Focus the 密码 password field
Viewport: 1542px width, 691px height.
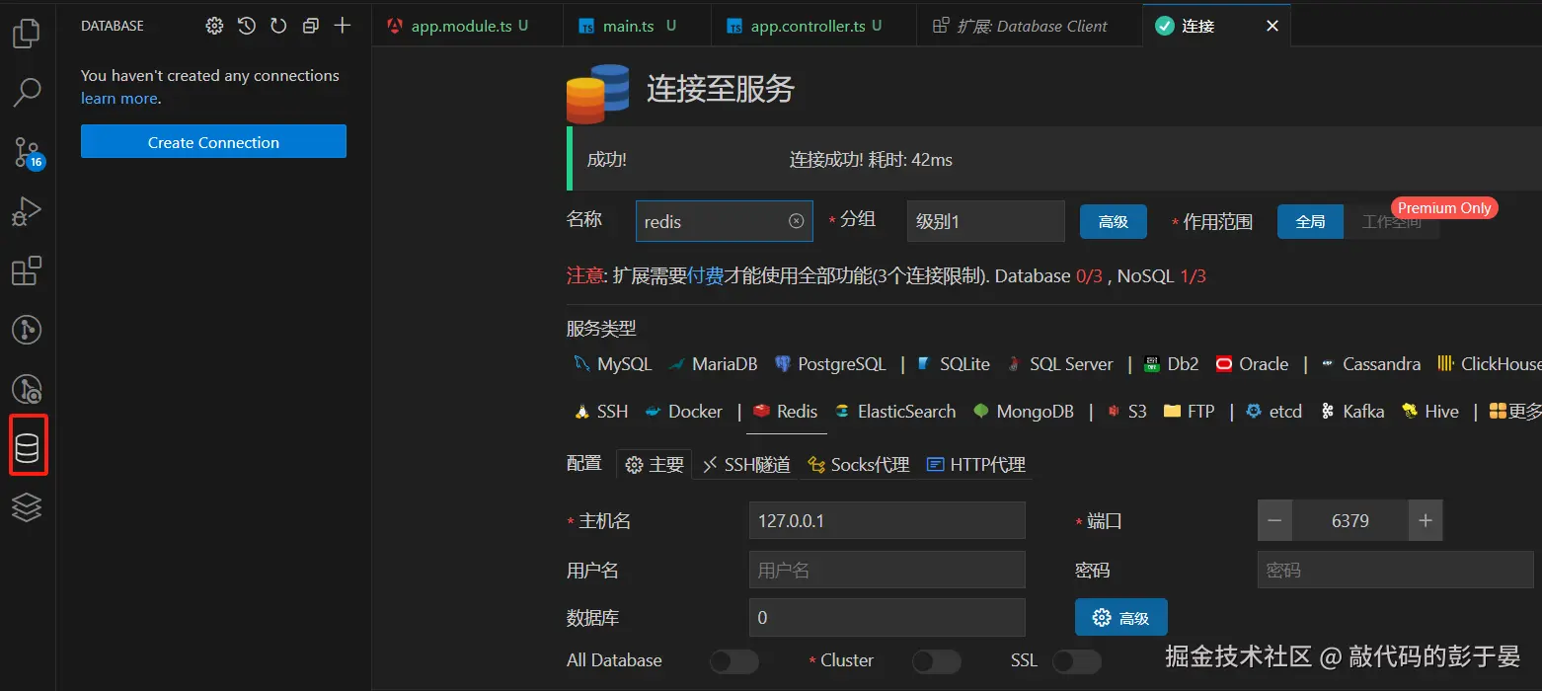click(1395, 570)
